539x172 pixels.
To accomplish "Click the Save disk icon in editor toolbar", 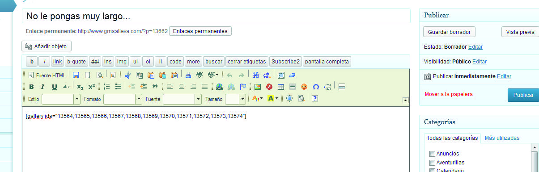I will [x=76, y=75].
